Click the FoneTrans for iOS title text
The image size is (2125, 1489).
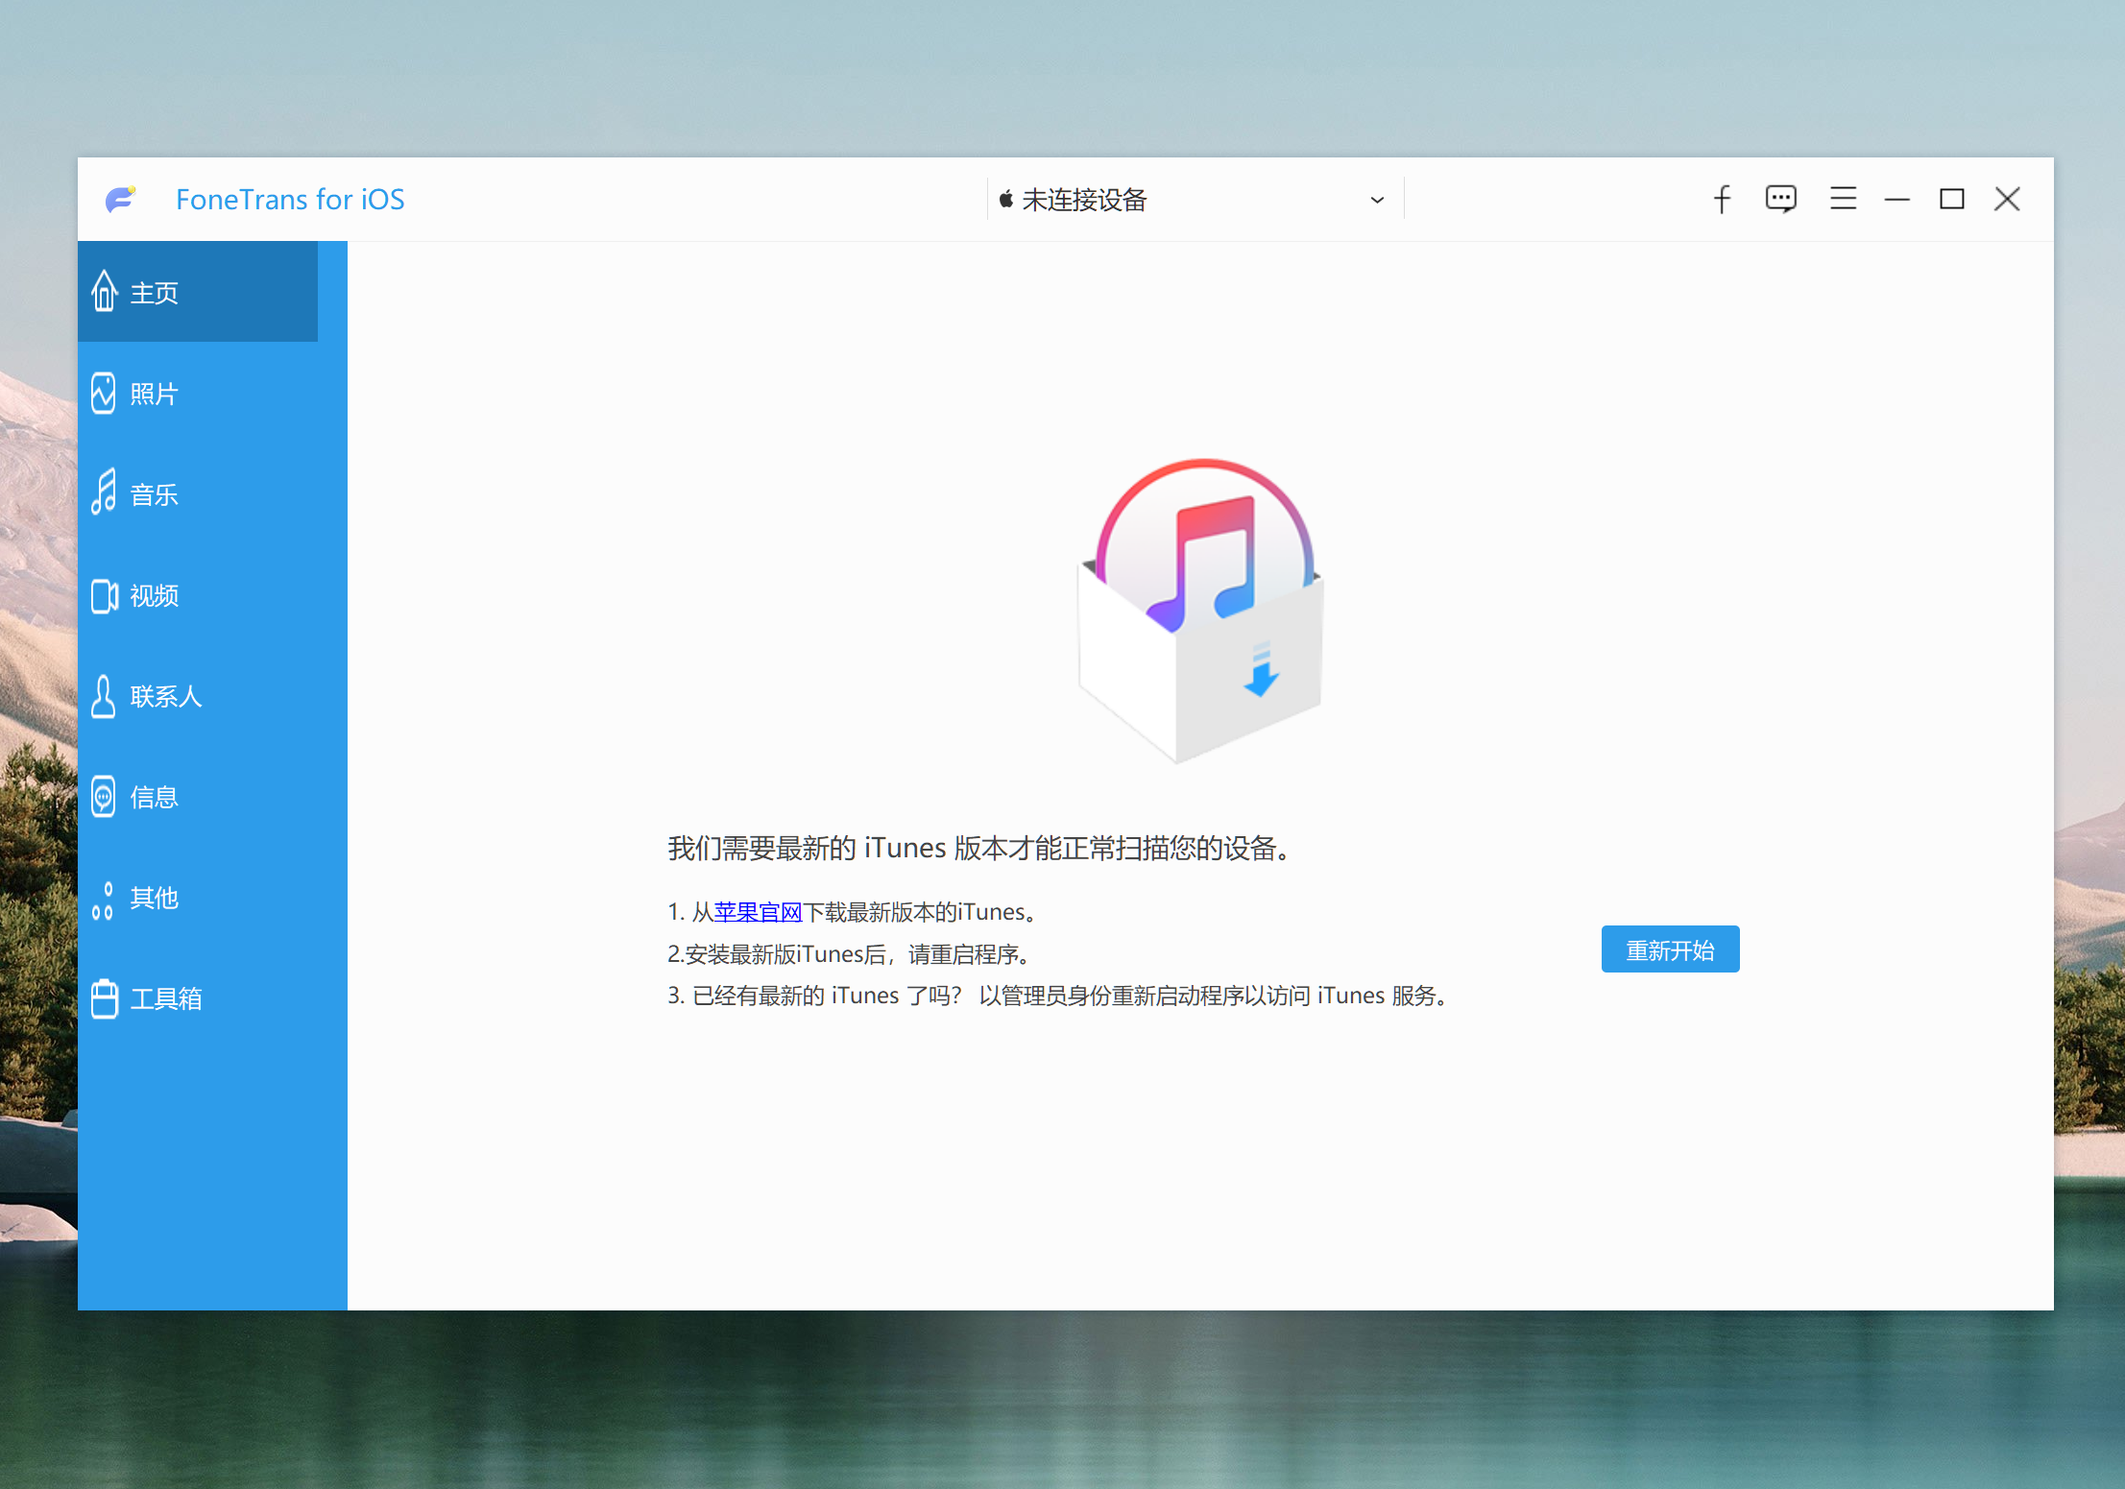[x=290, y=199]
